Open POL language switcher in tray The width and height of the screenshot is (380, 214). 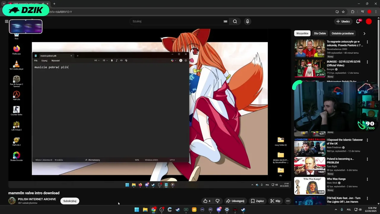349,210
